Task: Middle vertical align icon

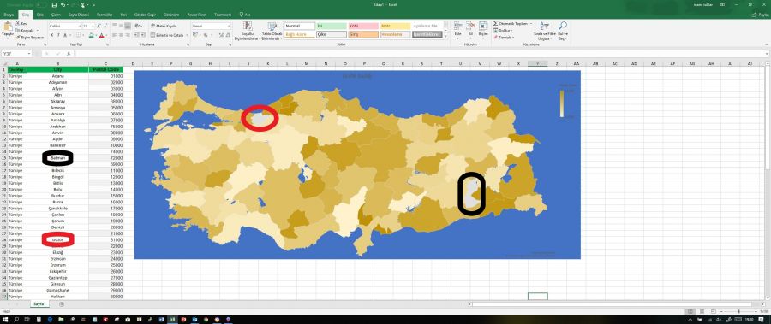Action: tap(121, 26)
